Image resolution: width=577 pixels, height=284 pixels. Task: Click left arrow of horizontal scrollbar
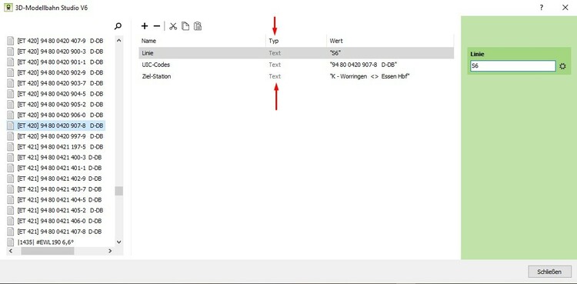point(10,251)
